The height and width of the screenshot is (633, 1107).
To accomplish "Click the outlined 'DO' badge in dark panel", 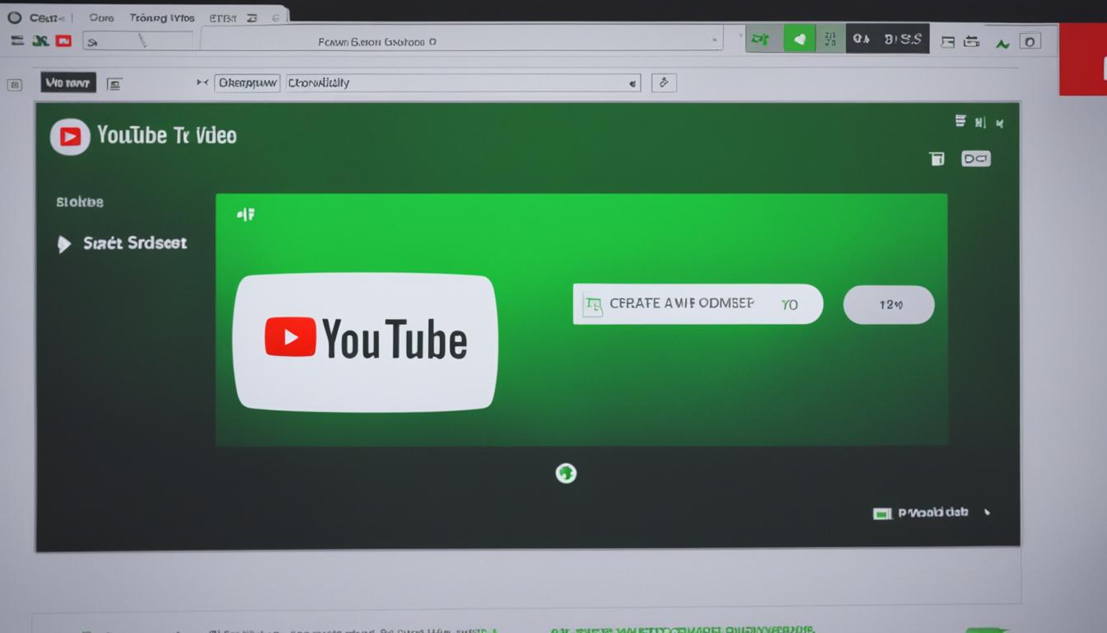I will [976, 158].
